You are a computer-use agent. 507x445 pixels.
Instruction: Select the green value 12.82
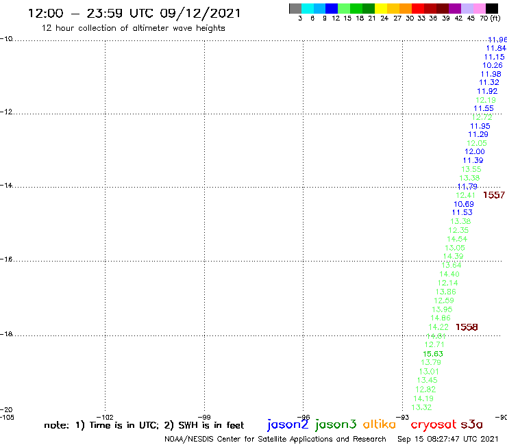[425, 390]
